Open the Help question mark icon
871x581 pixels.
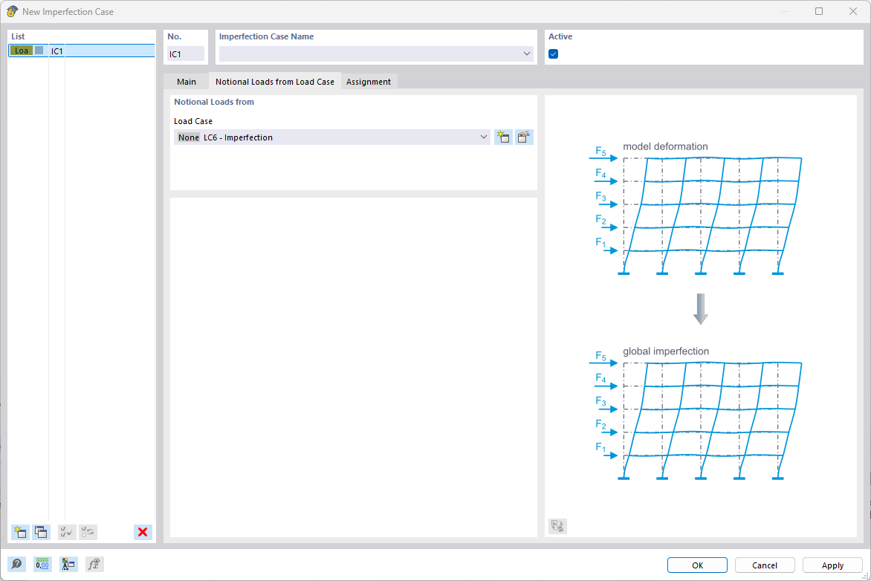click(x=16, y=564)
